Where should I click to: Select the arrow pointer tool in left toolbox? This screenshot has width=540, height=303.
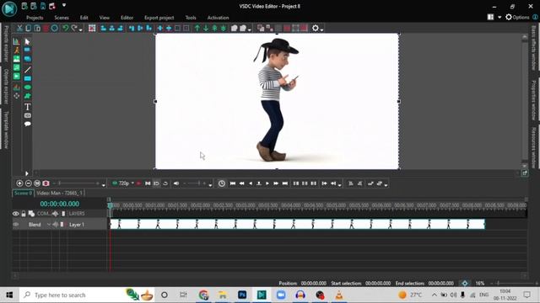point(28,42)
